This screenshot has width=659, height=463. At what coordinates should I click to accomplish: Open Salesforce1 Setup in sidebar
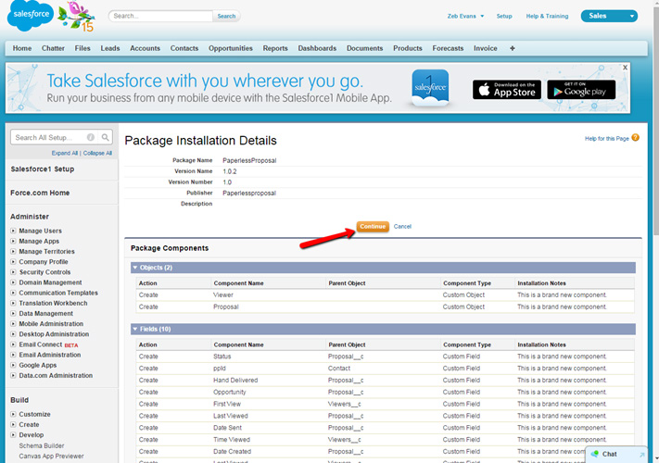43,169
